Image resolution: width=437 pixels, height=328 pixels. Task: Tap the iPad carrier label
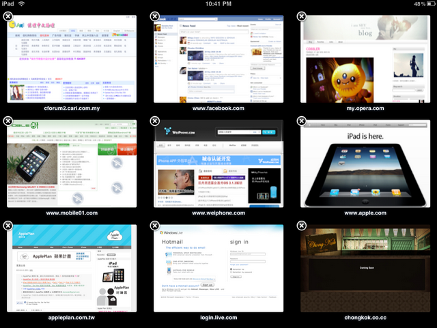(8, 3)
